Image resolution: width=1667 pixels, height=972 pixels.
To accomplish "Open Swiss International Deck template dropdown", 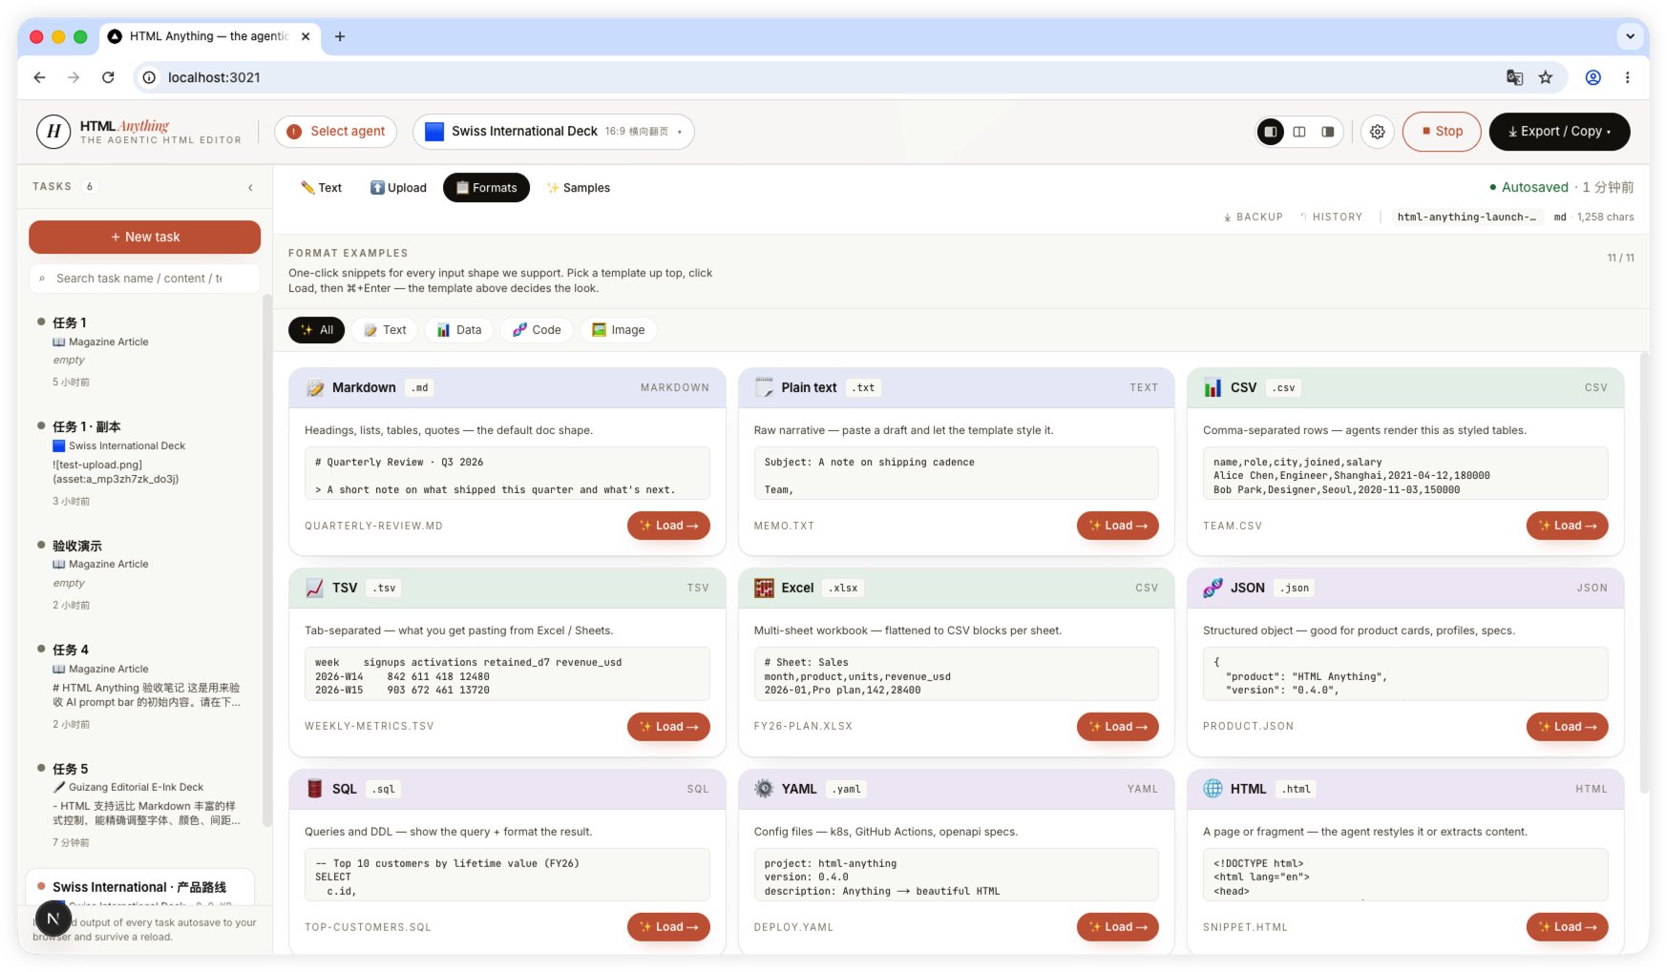I will (554, 132).
